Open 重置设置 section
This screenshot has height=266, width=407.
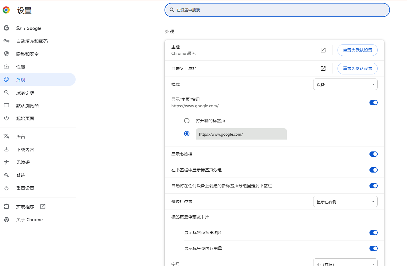pos(38,188)
